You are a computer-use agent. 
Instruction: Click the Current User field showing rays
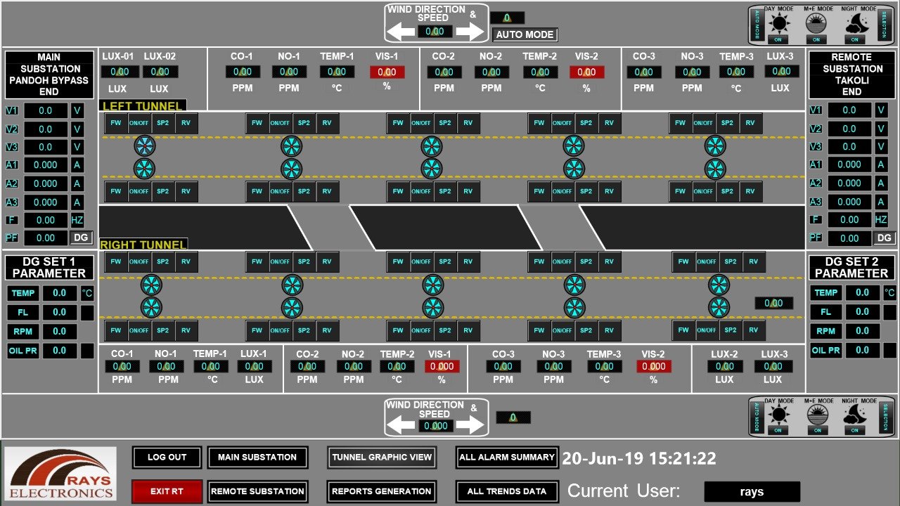752,492
